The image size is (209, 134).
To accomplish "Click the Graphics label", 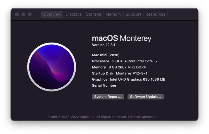I will [100, 79].
